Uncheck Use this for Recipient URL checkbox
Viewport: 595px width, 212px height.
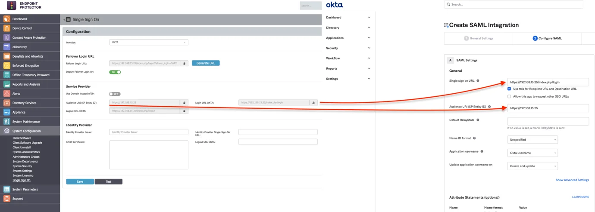click(x=509, y=89)
